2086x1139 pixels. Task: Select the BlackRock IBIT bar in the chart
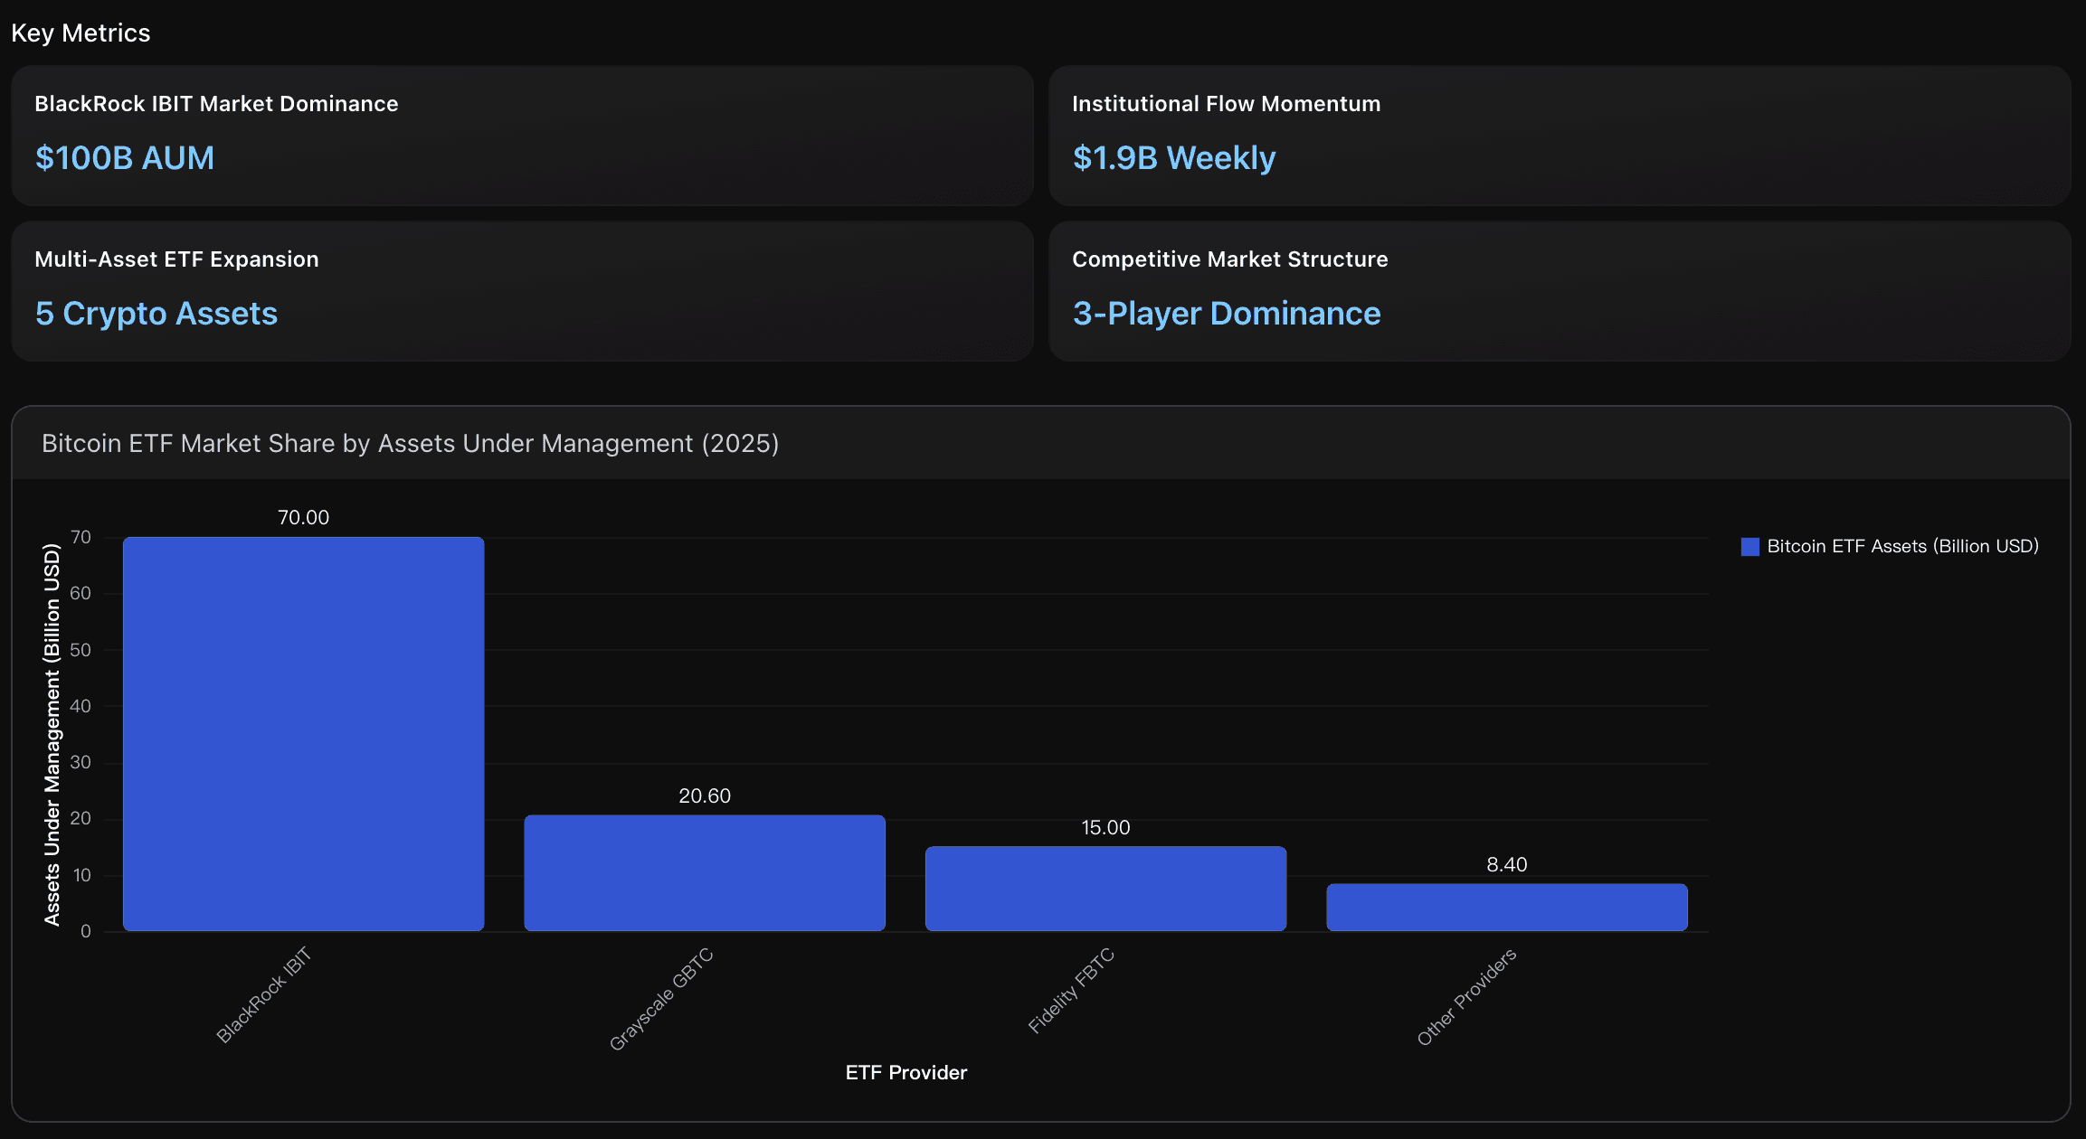[303, 734]
